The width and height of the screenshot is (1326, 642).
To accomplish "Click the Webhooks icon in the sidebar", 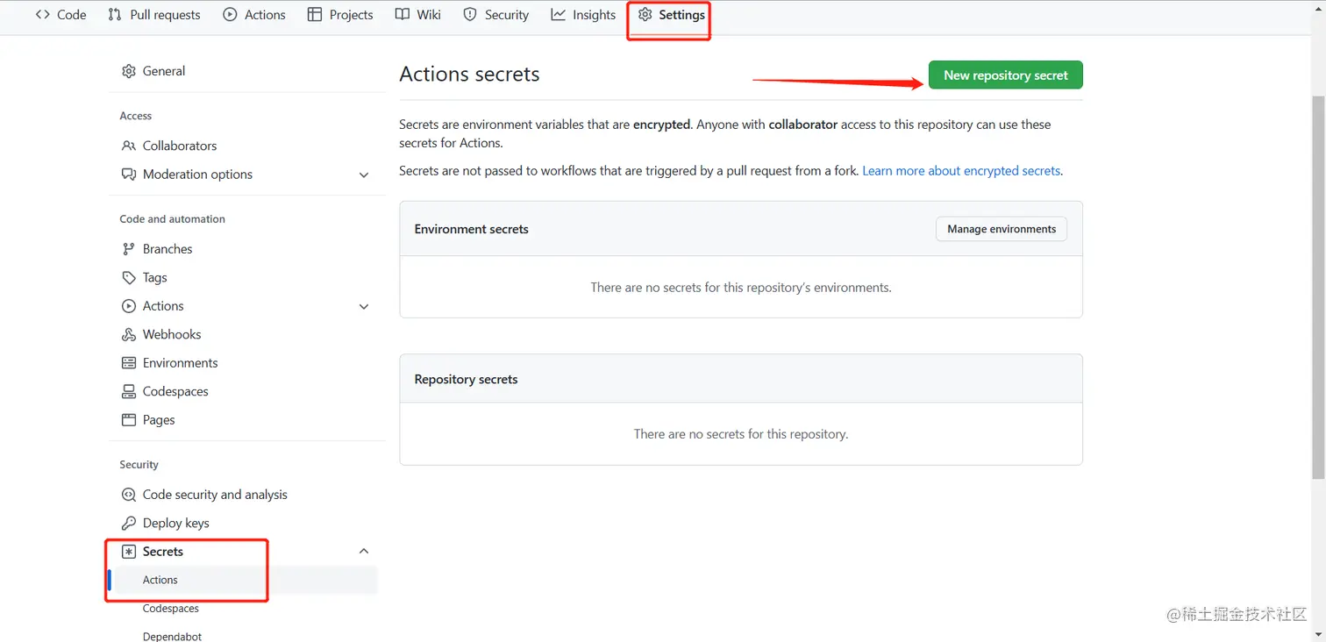I will pyautogui.click(x=129, y=334).
